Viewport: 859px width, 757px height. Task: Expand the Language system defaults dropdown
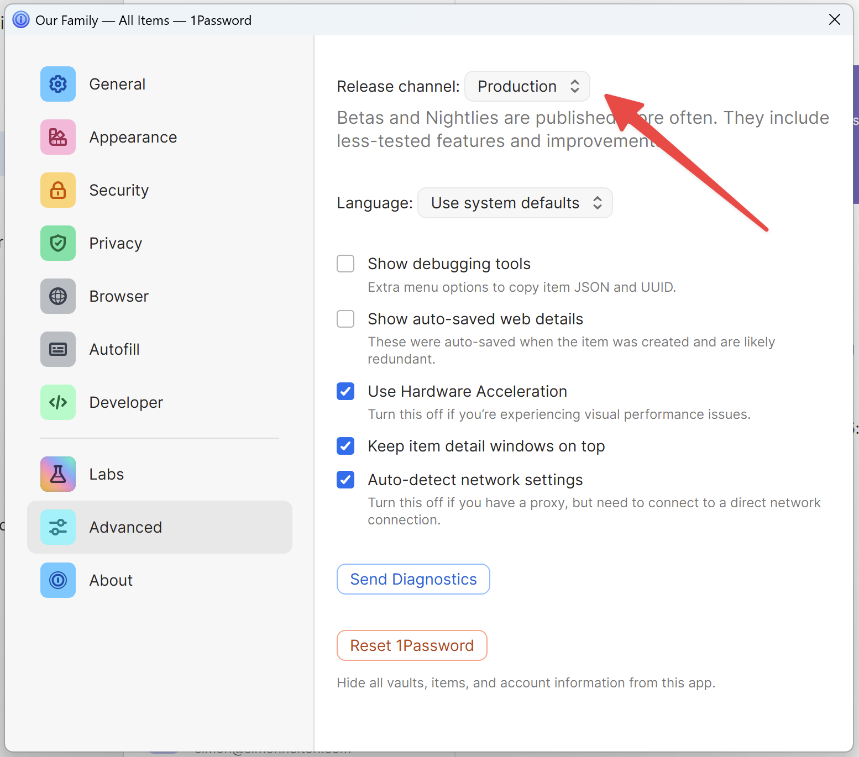[515, 203]
